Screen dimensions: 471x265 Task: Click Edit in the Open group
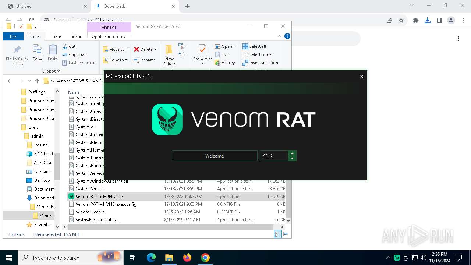(222, 54)
